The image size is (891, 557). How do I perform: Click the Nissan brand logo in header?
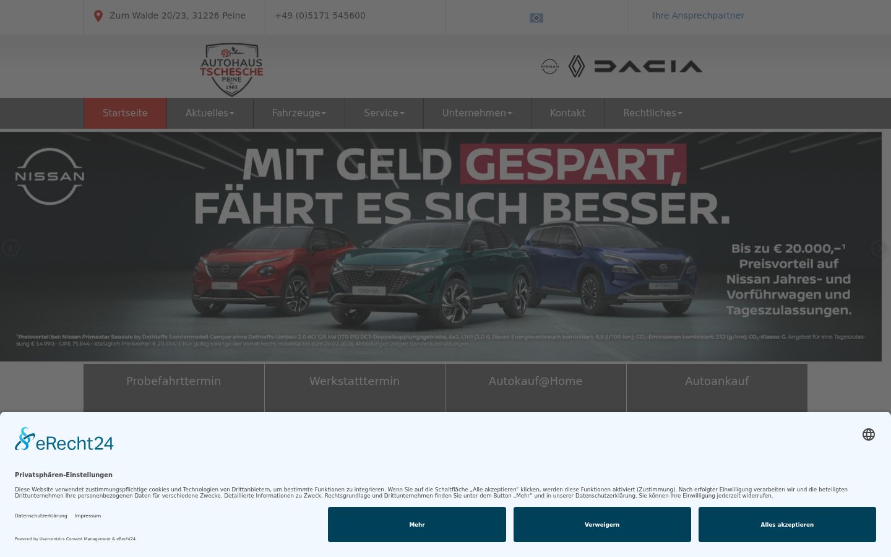click(x=549, y=66)
